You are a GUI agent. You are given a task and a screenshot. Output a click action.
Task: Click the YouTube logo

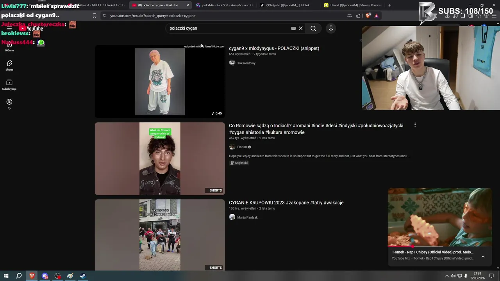point(31,28)
